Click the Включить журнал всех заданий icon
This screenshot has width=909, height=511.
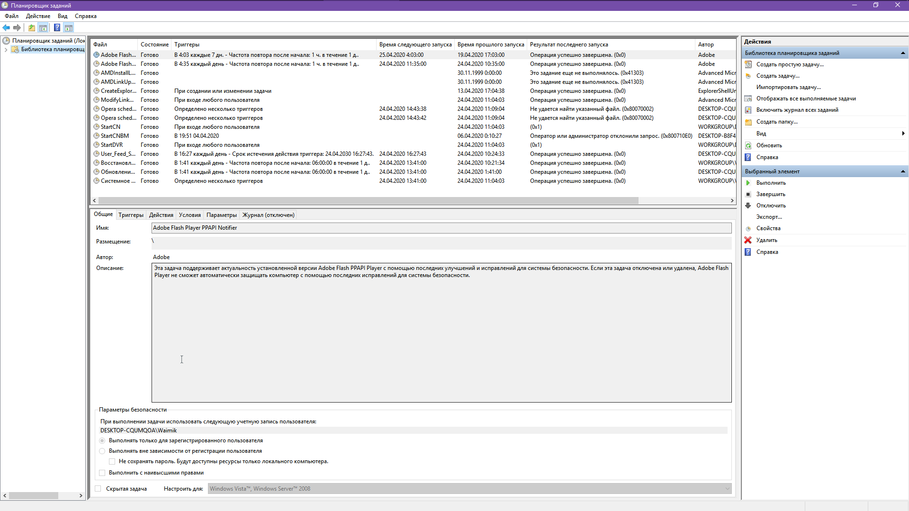tap(748, 110)
